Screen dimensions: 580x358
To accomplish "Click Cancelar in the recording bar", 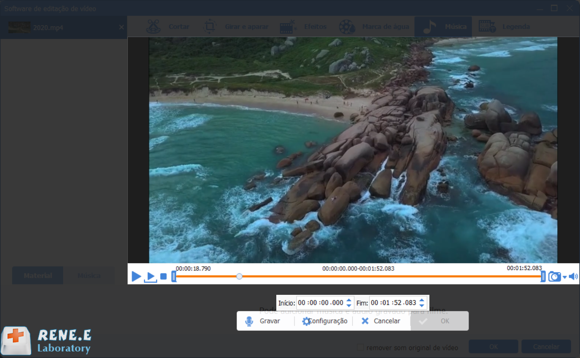I will (381, 321).
